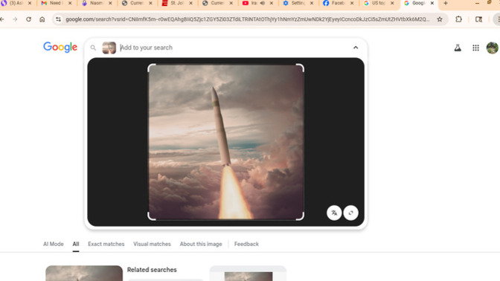The image size is (500, 281).
Task: Click the address bar URL
Action: click(x=248, y=19)
